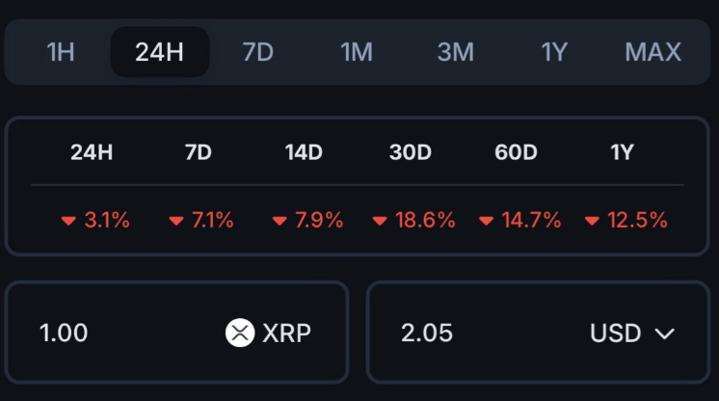Select the highlighted 24H range tab
This screenshot has width=719, height=401.
(160, 52)
